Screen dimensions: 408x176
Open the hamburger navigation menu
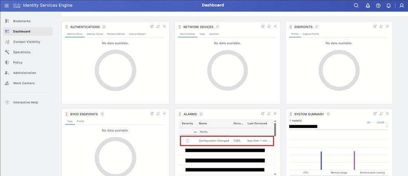(x=7, y=5)
